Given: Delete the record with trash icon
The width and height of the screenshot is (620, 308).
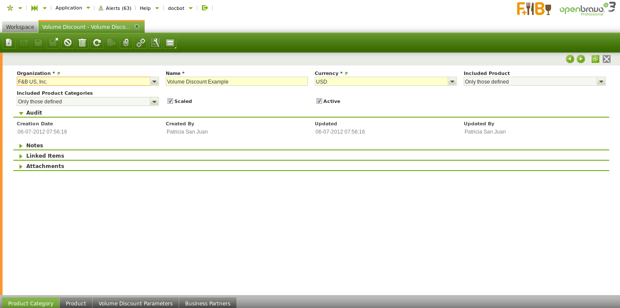Looking at the screenshot, I should tap(82, 43).
